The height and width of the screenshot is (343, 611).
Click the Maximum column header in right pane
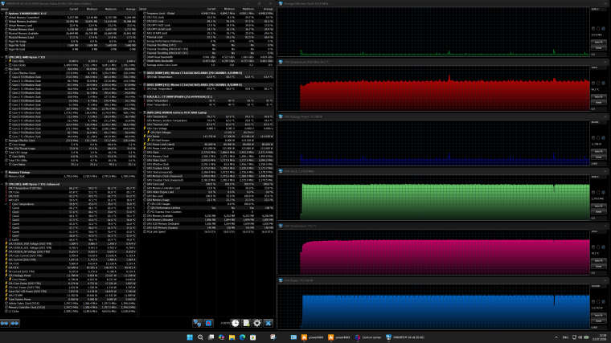[245, 9]
